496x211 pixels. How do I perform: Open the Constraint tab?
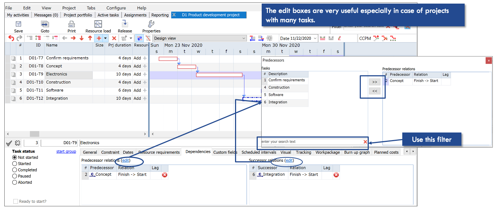point(110,152)
